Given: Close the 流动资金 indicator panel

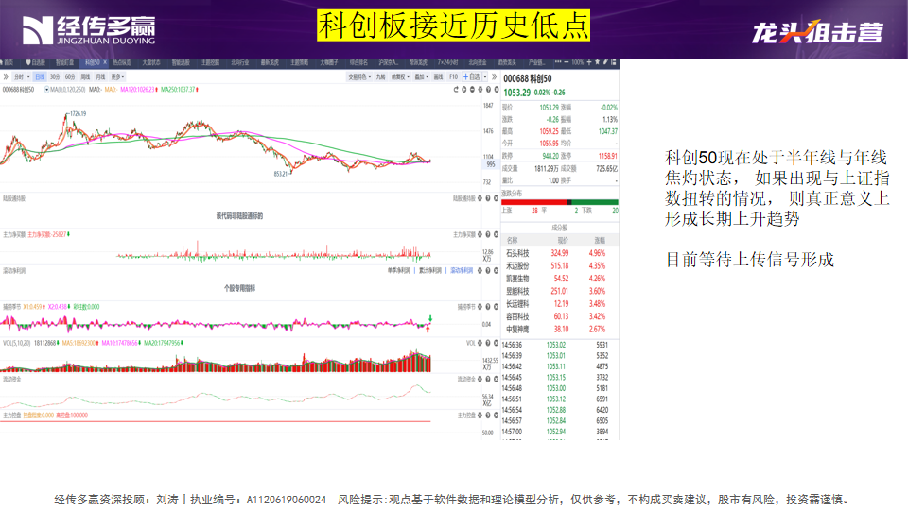Looking at the screenshot, I should pos(497,379).
